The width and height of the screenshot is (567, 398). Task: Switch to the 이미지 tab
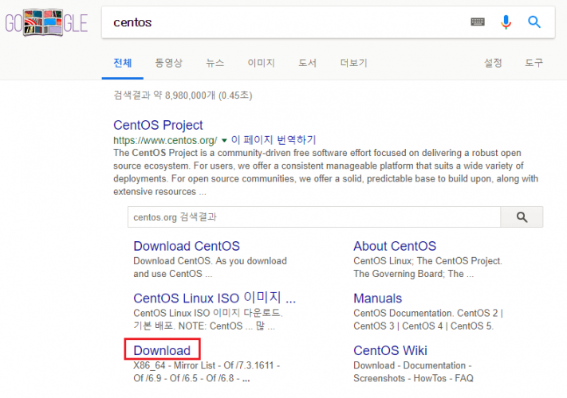[x=261, y=63]
